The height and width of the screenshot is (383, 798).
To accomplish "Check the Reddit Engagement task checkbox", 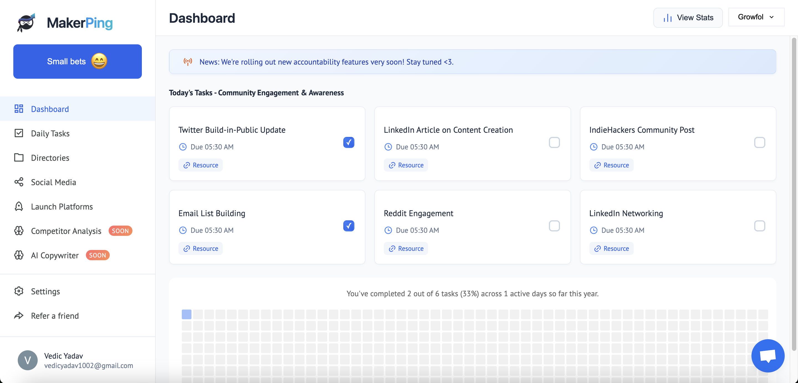I will click(x=554, y=226).
